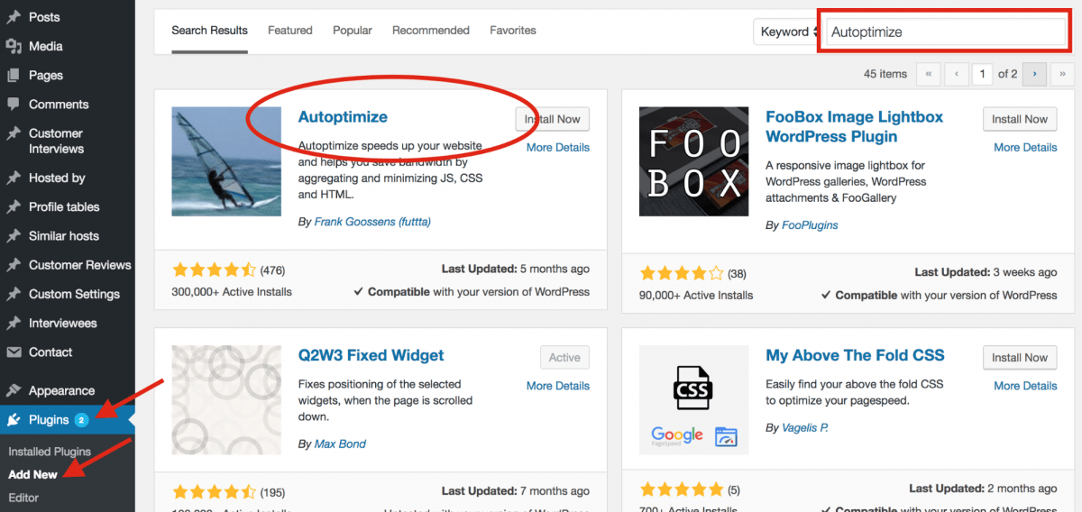Open the Autoptimize plugin title link
This screenshot has width=1082, height=512.
343,117
